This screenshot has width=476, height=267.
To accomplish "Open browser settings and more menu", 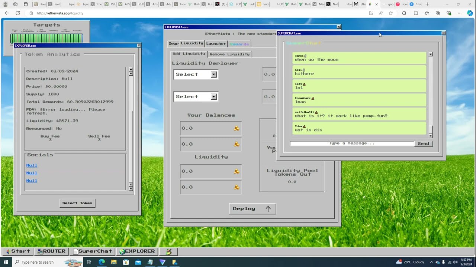I will [x=460, y=13].
